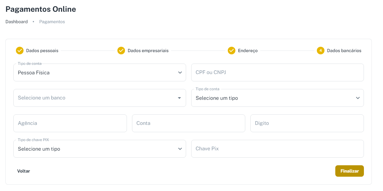Click into the Agência input field
This screenshot has width=383, height=191.
[70, 123]
